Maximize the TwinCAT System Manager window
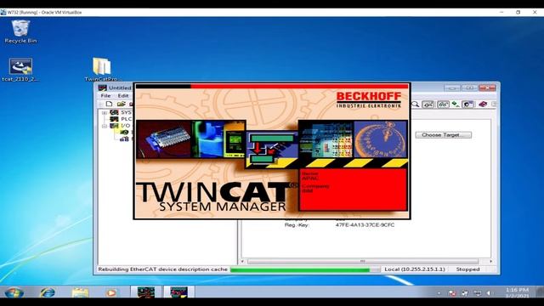This screenshot has width=544, height=306. click(469, 88)
